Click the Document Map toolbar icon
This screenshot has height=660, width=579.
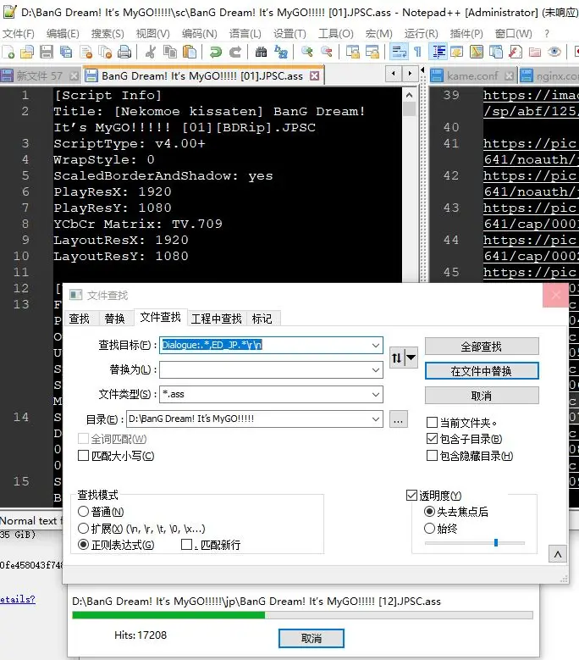coord(477,53)
